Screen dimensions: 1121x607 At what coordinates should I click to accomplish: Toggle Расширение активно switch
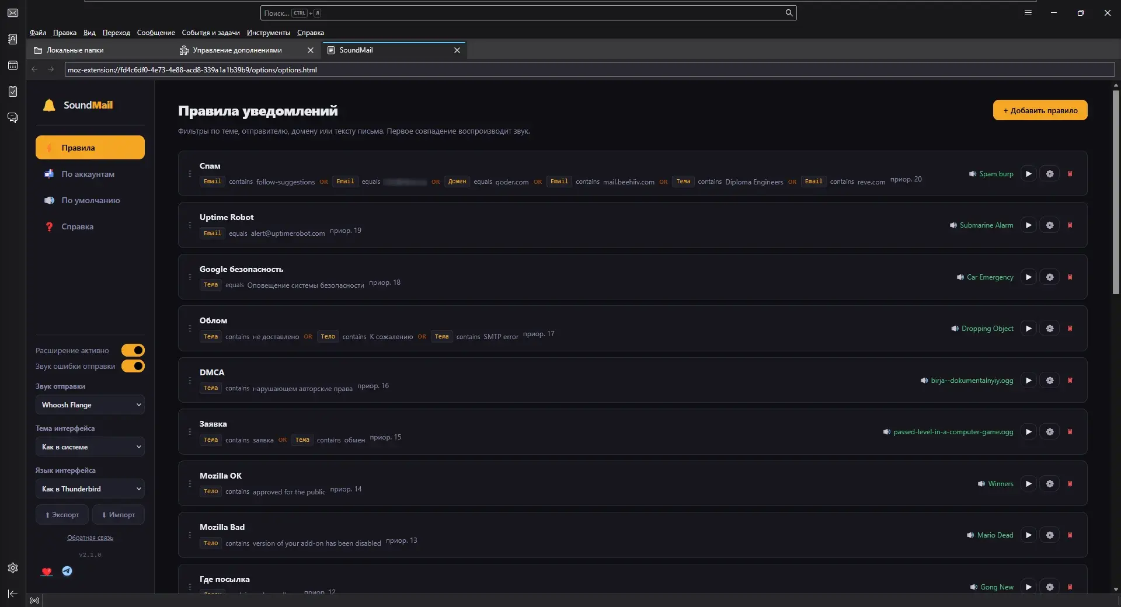(x=133, y=350)
